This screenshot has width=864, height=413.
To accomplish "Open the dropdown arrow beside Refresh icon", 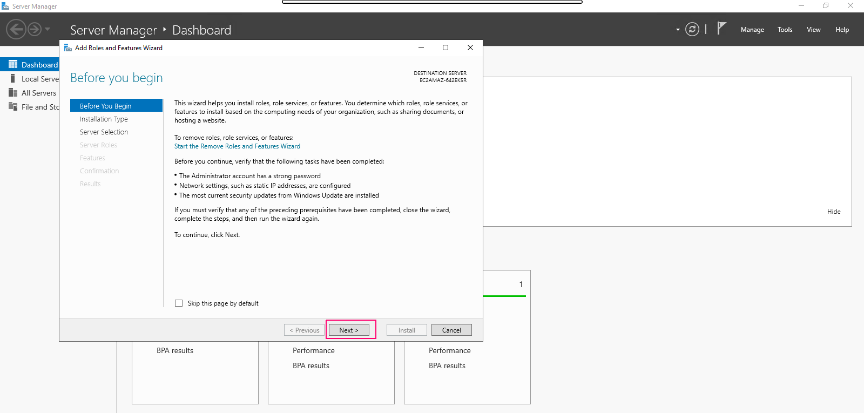I will [x=678, y=30].
